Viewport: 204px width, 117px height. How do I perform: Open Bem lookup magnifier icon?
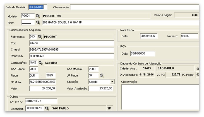[x=38, y=23]
